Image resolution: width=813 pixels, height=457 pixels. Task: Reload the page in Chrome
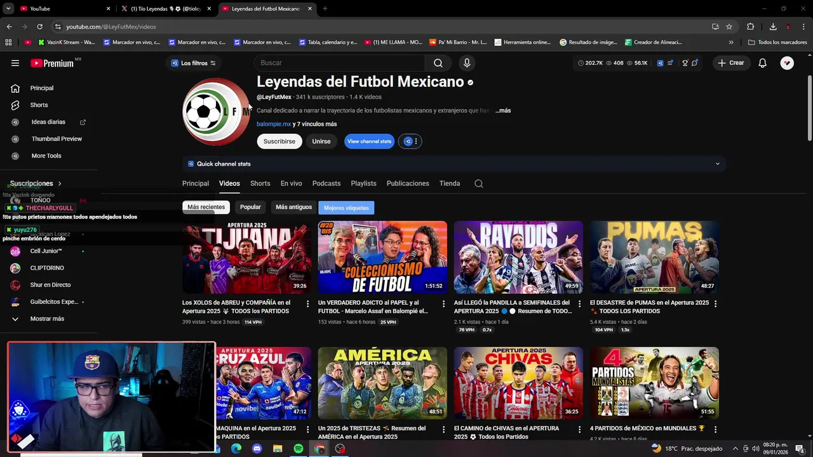pyautogui.click(x=39, y=27)
